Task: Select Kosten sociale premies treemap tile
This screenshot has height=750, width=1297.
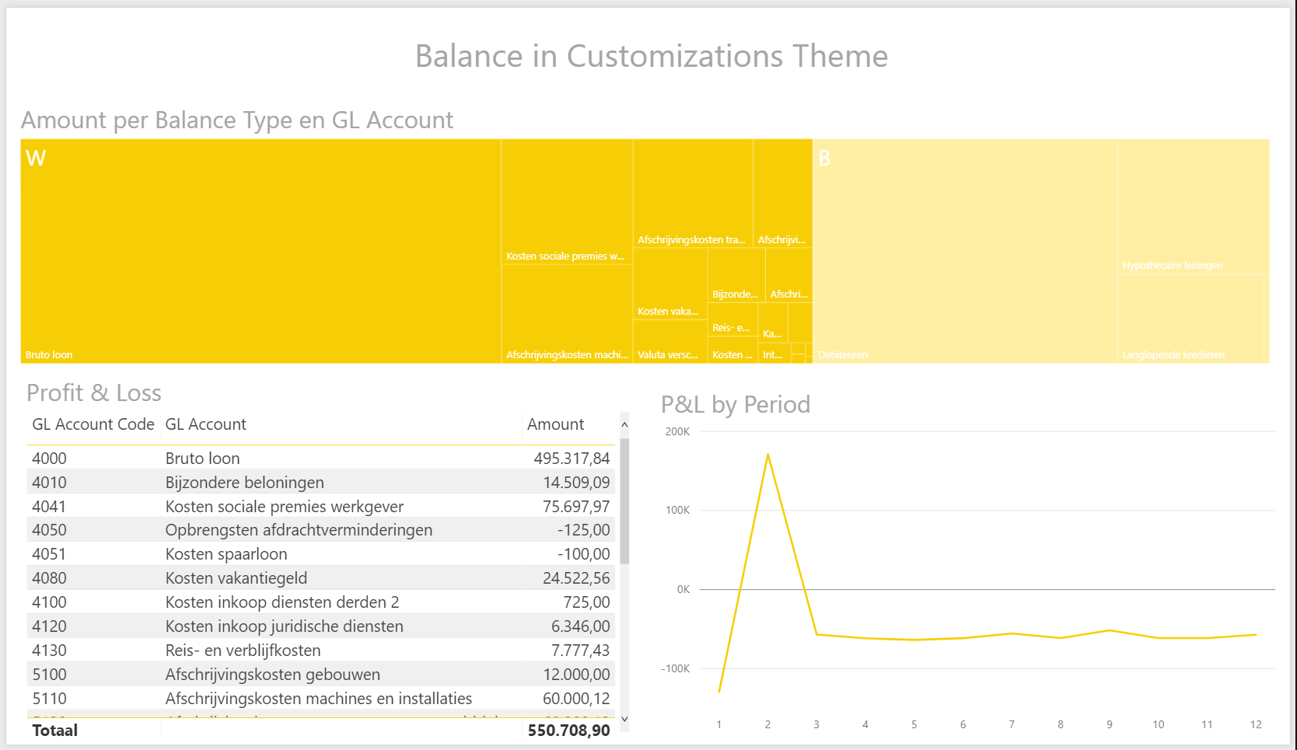Action: click(x=567, y=202)
